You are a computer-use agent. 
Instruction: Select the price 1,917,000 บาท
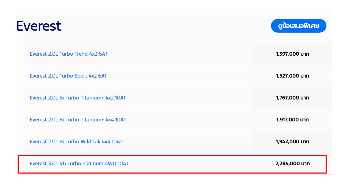292,120
